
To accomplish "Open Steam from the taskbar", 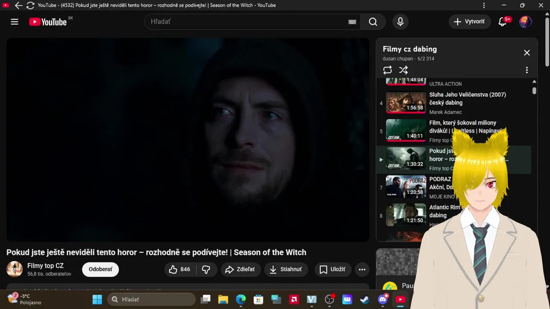I will click(364, 300).
